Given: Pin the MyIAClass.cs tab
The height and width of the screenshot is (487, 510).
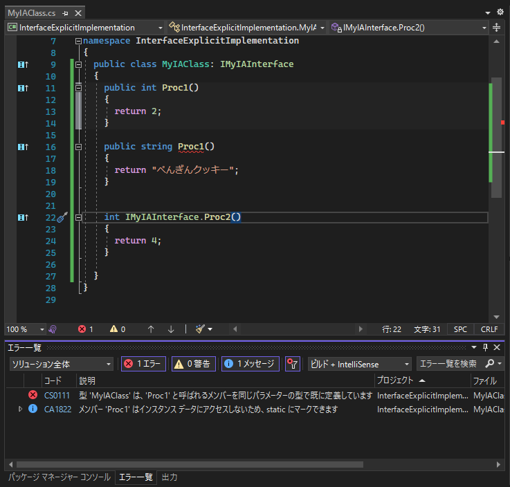Looking at the screenshot, I should pos(65,13).
